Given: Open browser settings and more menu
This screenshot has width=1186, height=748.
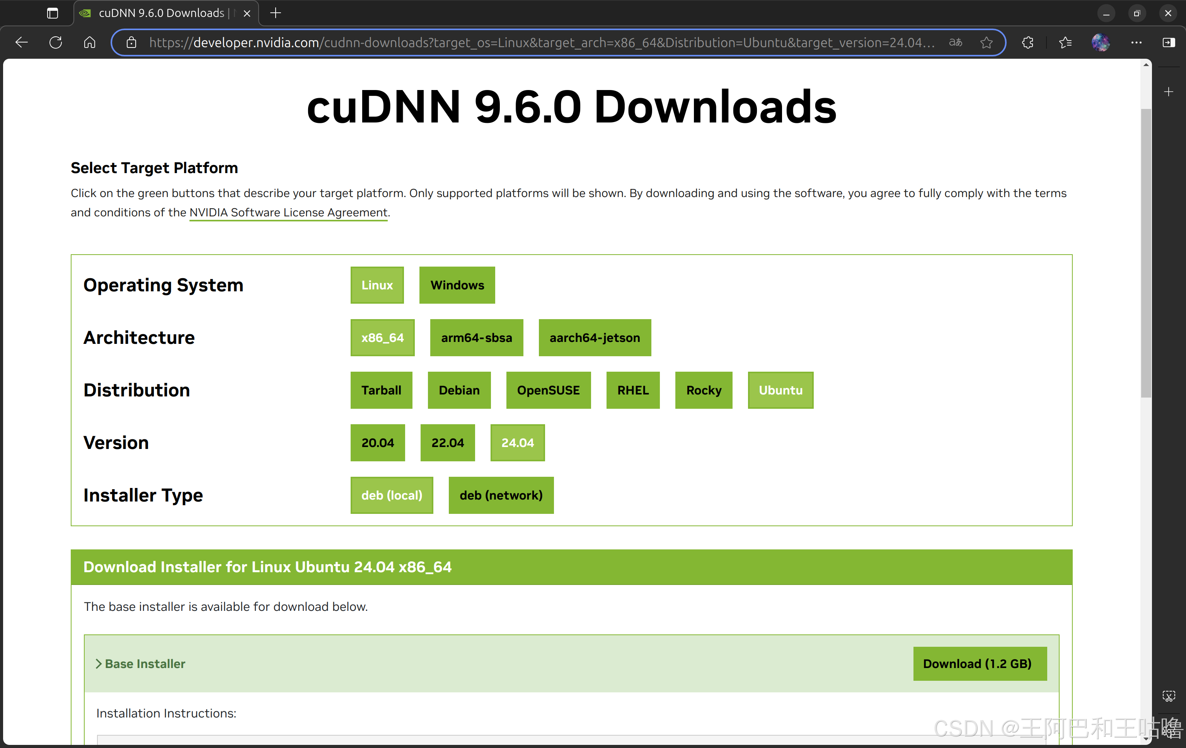Looking at the screenshot, I should 1136,43.
